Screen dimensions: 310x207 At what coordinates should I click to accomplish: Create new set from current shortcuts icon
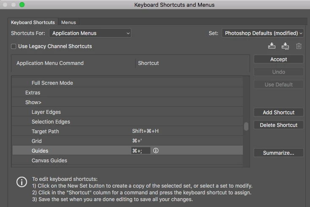[x=285, y=46]
